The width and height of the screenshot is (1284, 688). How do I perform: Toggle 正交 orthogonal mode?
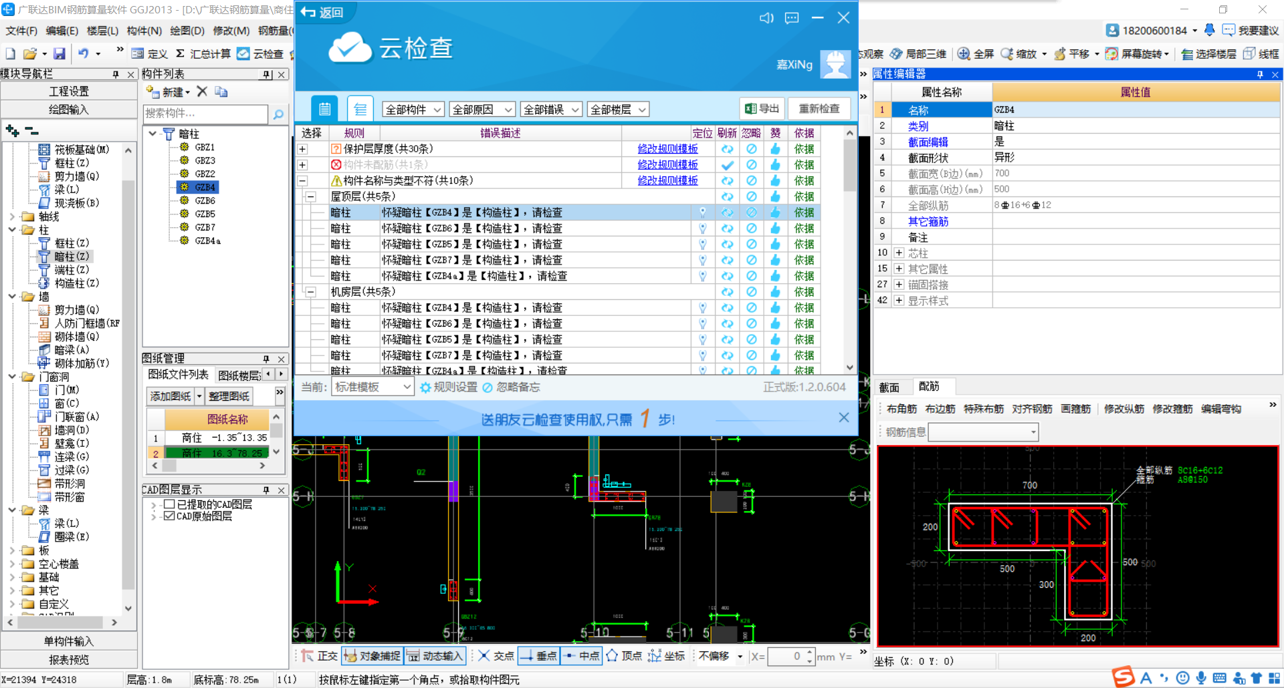[x=320, y=656]
